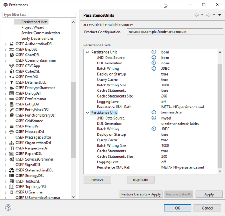Click the OSBP DtoGrammar arrows icon
The width and height of the screenshot is (225, 216).
click(x=11, y=99)
